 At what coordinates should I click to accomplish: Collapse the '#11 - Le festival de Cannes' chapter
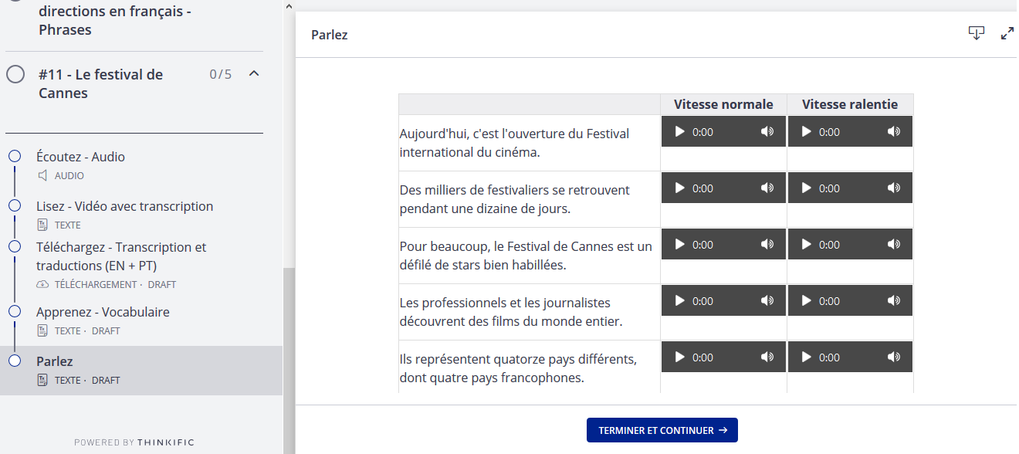(253, 74)
